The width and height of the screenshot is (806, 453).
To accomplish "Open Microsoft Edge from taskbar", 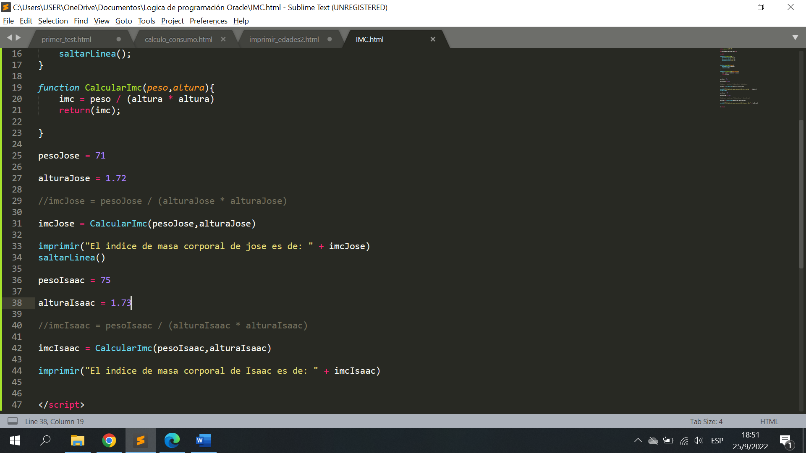I will [172, 440].
